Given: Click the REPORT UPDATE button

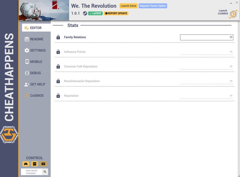Looking at the screenshot, I should tap(116, 13).
